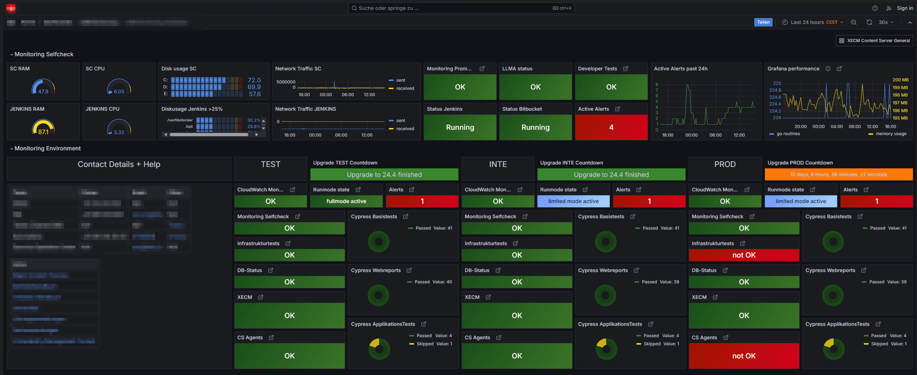Toggle 'sent' series in Network Traffic JENKINS legend

401,120
